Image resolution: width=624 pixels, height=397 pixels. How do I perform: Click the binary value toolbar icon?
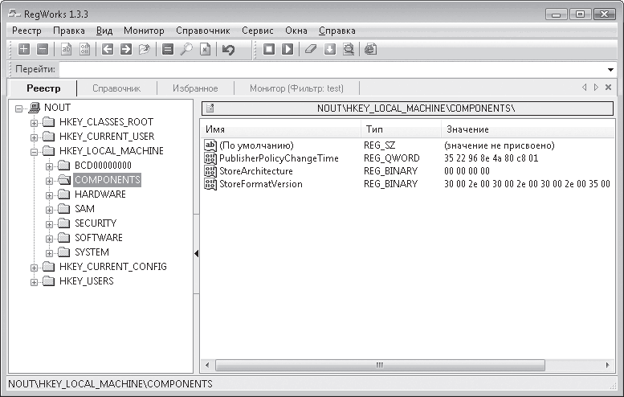pos(85,49)
